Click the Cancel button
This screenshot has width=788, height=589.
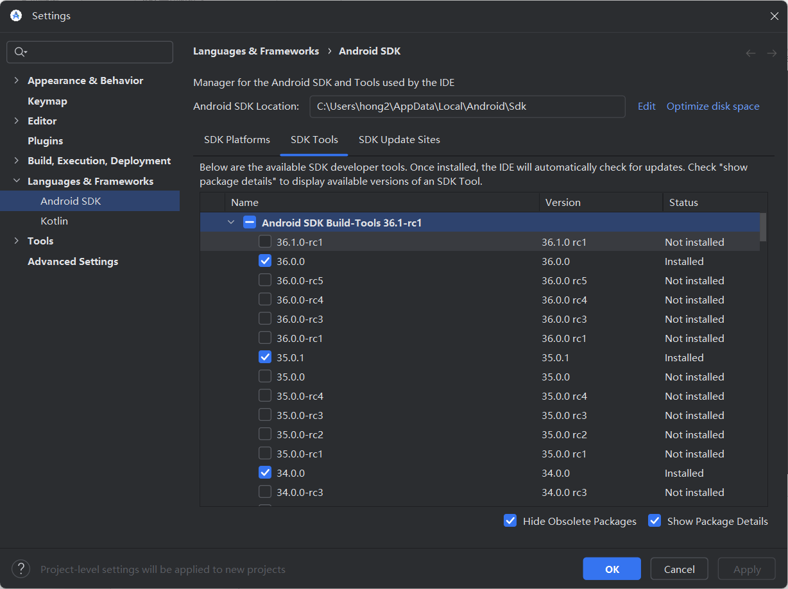(679, 569)
